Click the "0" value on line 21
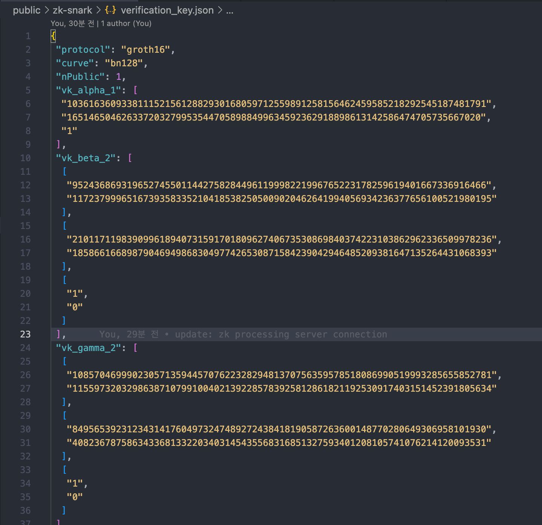 tap(75, 307)
